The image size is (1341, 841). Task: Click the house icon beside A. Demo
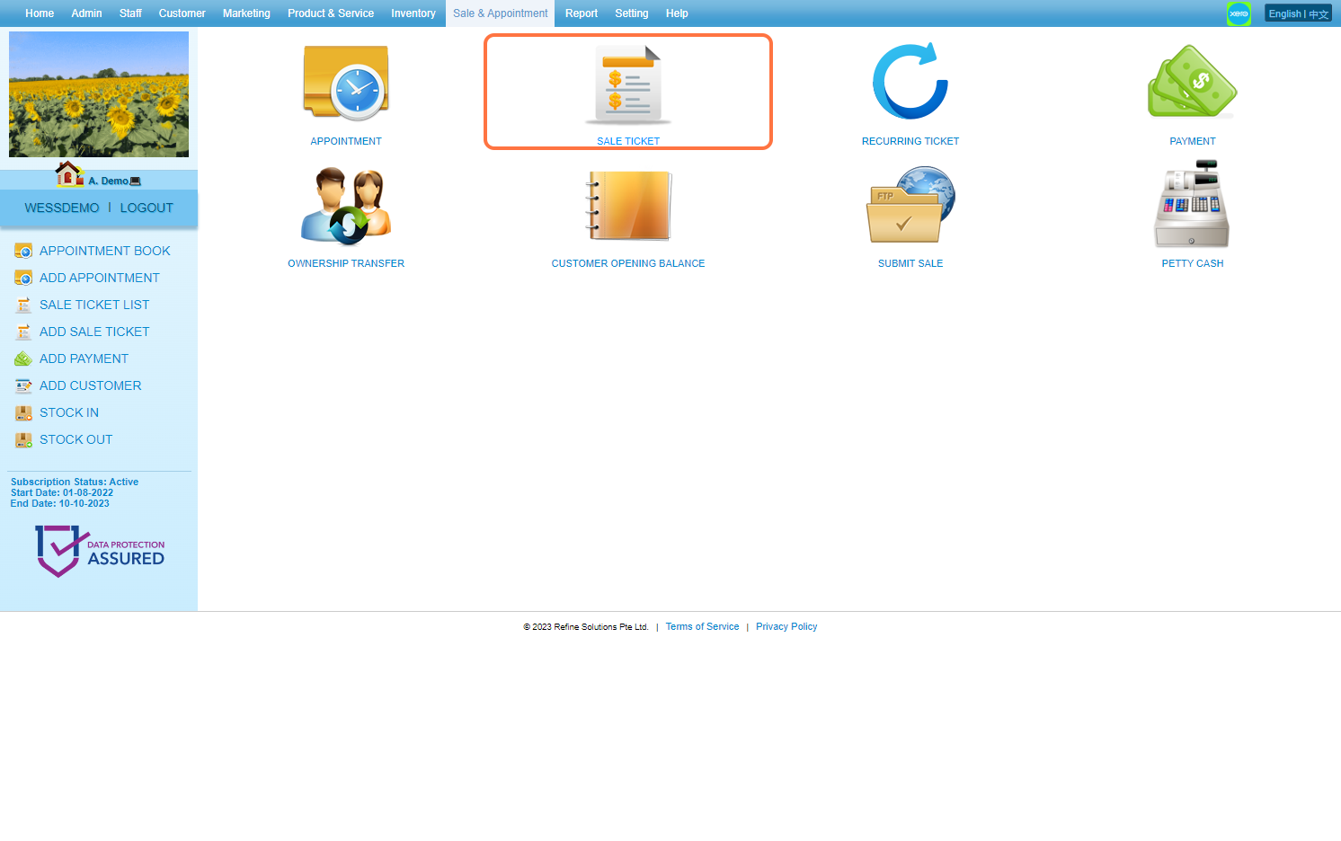[x=69, y=174]
